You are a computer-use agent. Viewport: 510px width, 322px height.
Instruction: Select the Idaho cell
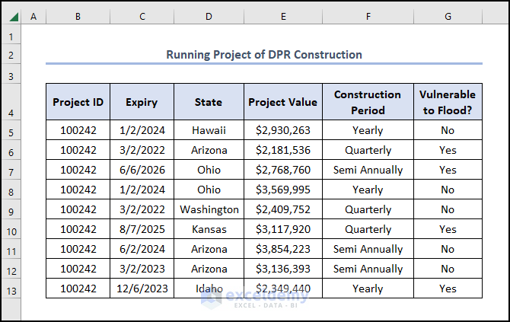pos(209,289)
